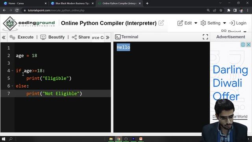
Task: Click the Setting gear icon
Action: 203,23
